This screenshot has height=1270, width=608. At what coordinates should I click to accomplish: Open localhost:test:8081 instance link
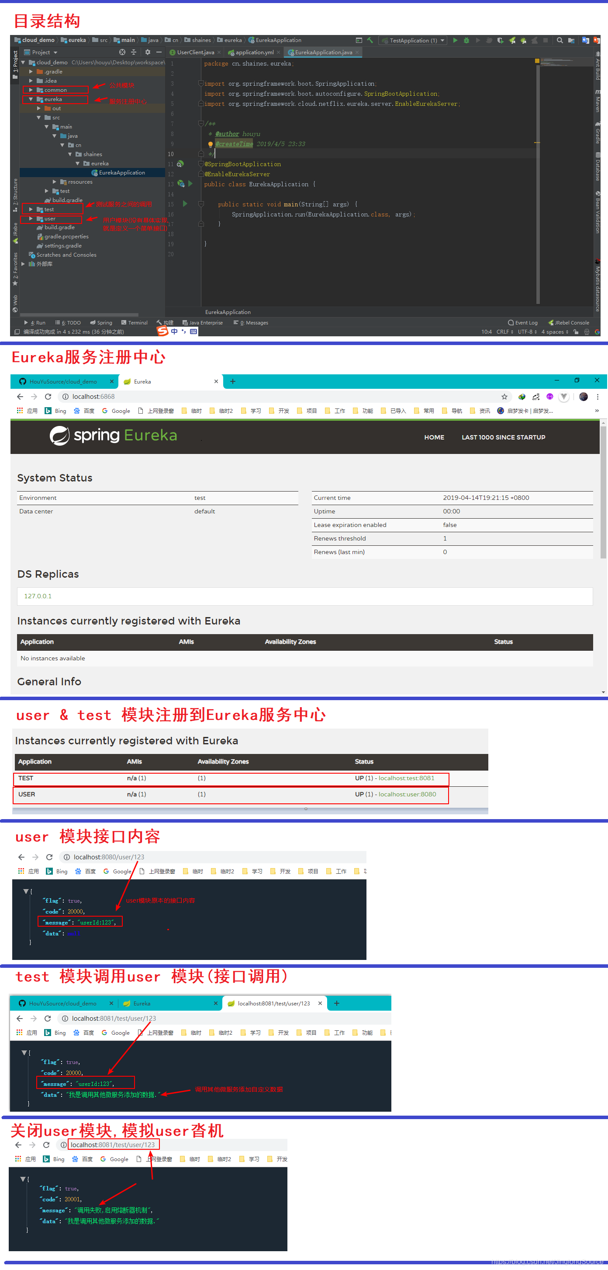click(406, 778)
